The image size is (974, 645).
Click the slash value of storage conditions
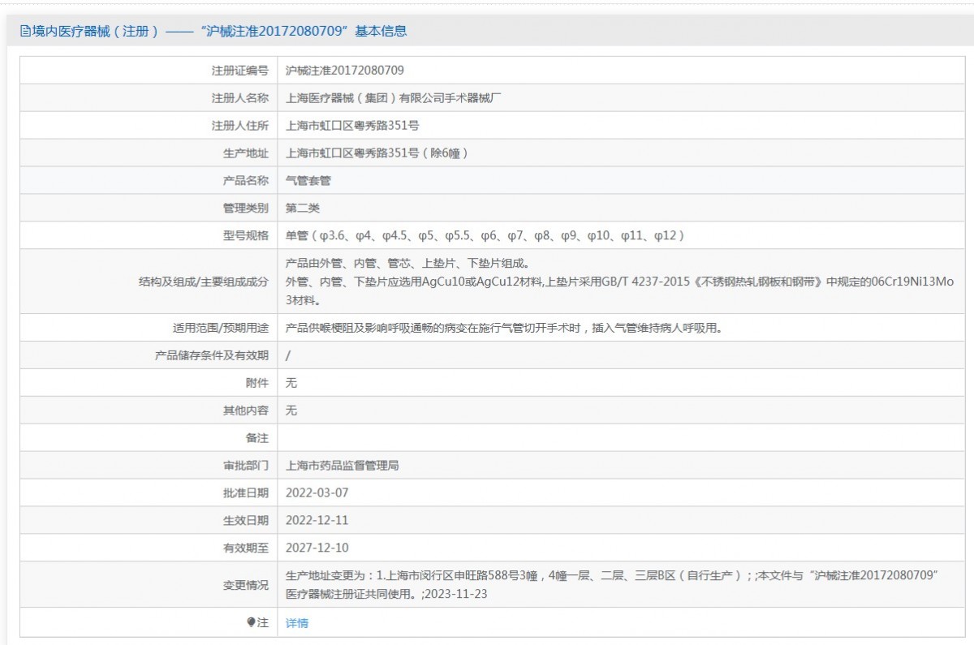[288, 355]
